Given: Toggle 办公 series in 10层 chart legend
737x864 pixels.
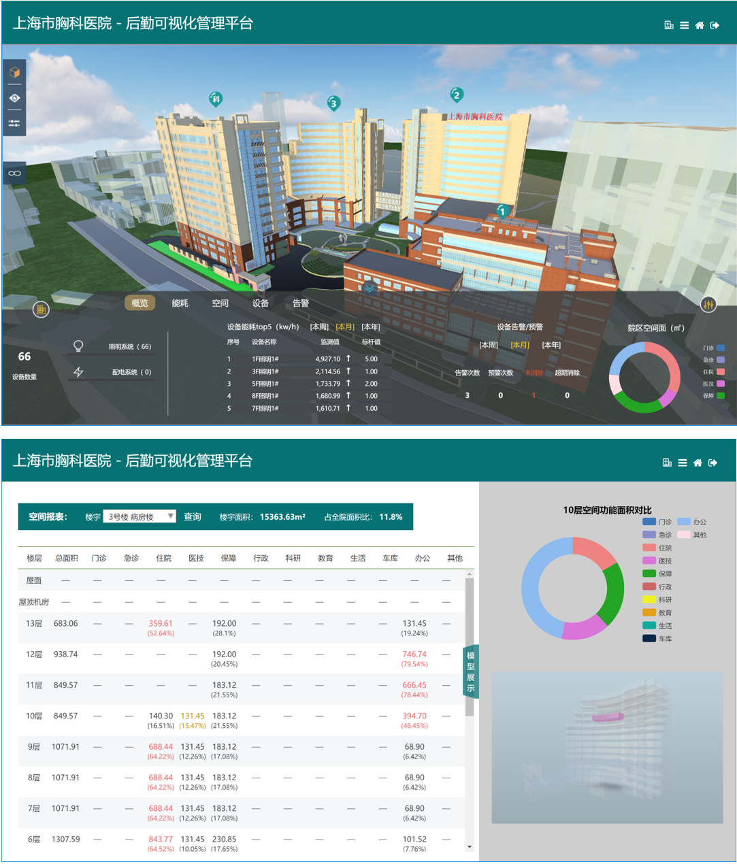Looking at the screenshot, I should (683, 522).
